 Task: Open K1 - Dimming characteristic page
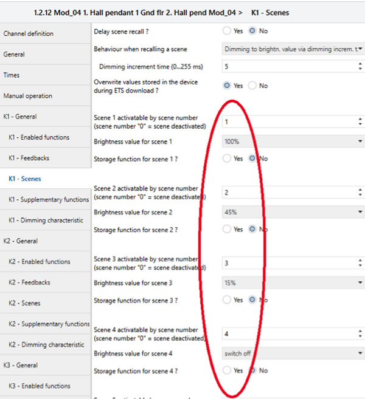pyautogui.click(x=46, y=220)
